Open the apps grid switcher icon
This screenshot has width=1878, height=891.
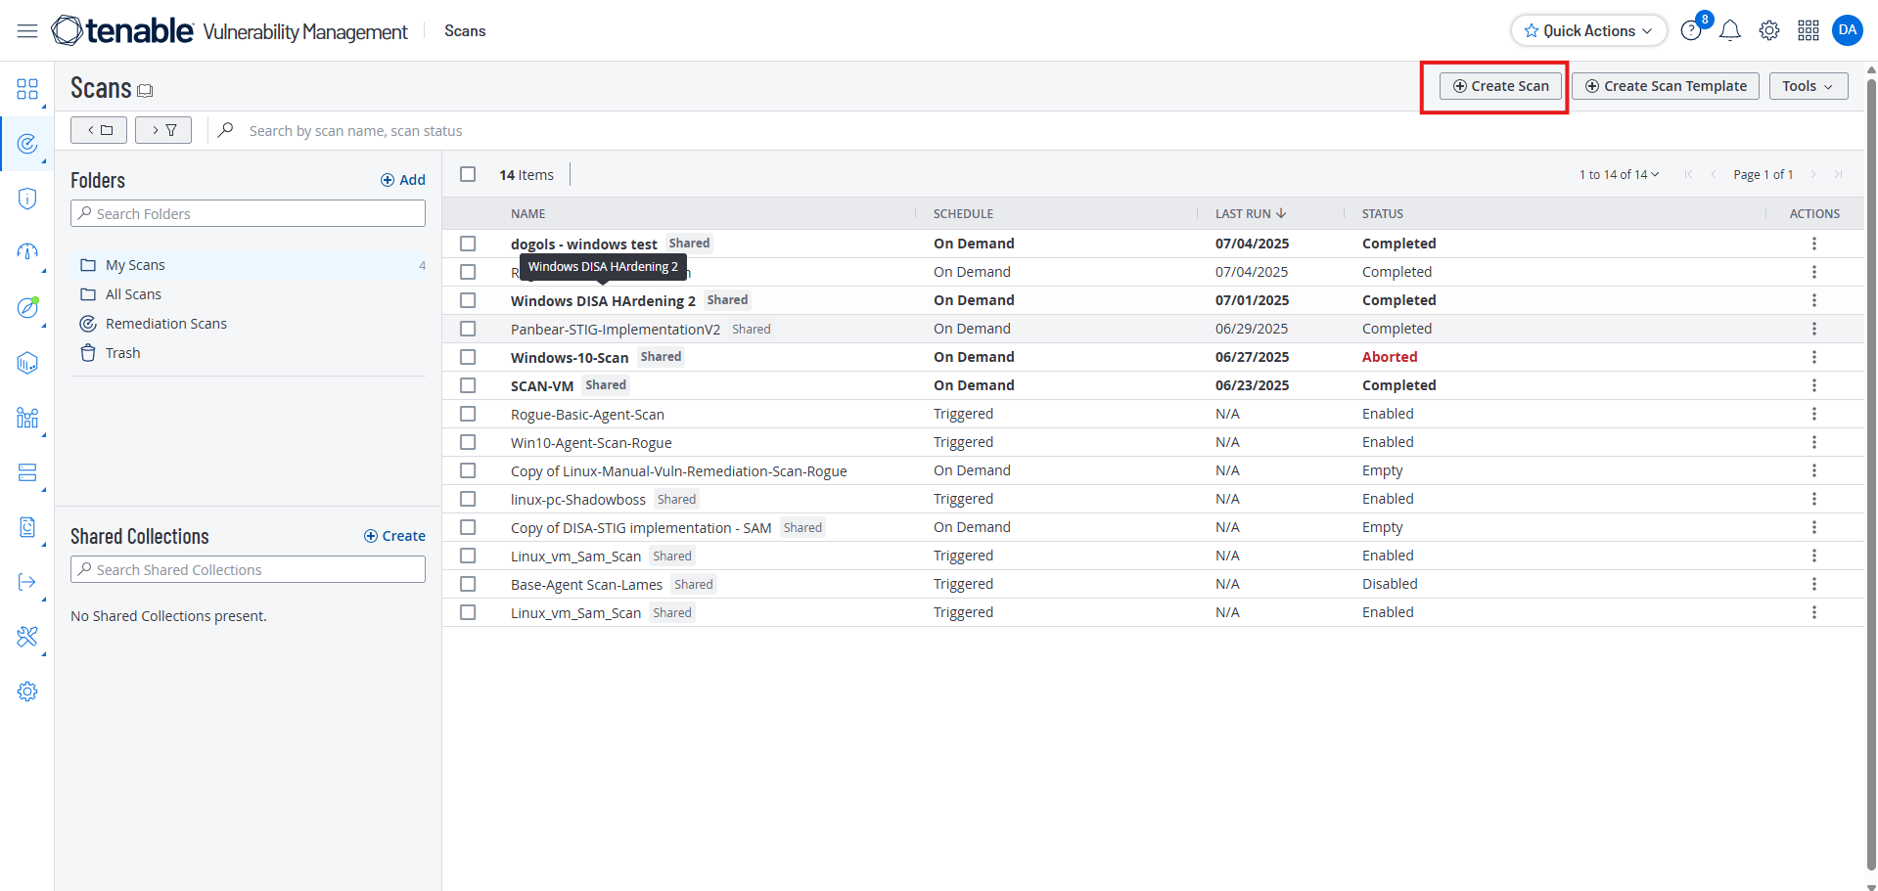[1808, 31]
